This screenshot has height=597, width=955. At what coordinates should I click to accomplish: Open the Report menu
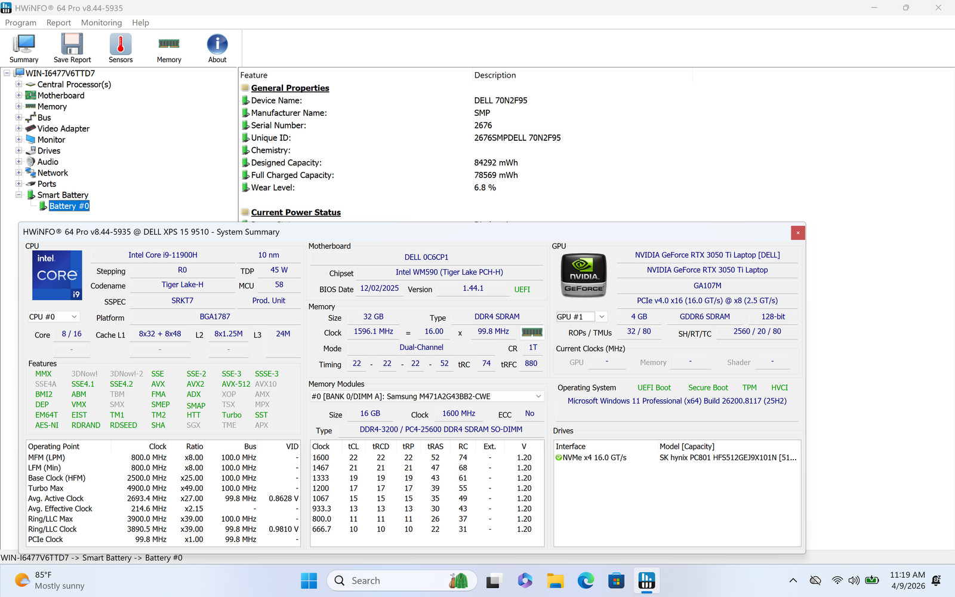(x=58, y=23)
